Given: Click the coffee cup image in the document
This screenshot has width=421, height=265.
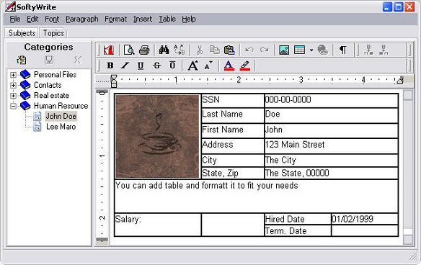Looking at the screenshot, I should pyautogui.click(x=157, y=136).
